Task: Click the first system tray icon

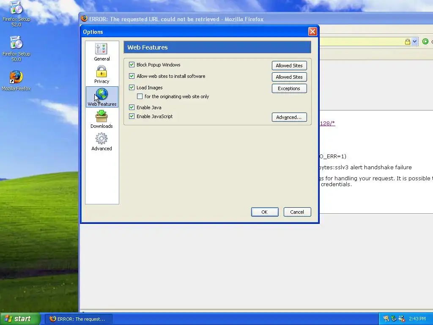Action: pos(386,319)
